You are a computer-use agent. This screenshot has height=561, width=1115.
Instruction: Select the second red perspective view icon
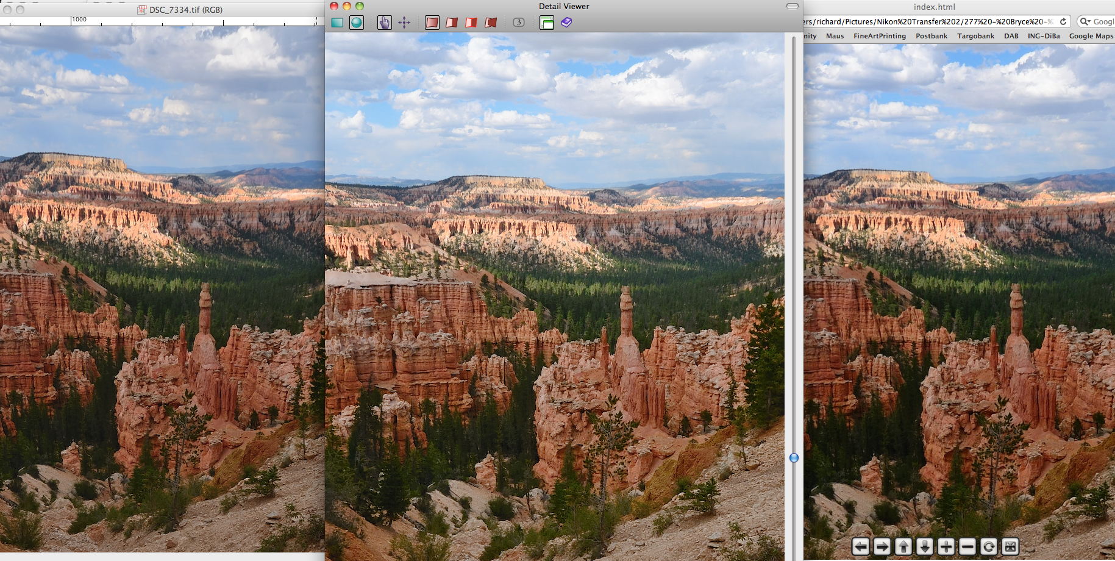(x=452, y=23)
